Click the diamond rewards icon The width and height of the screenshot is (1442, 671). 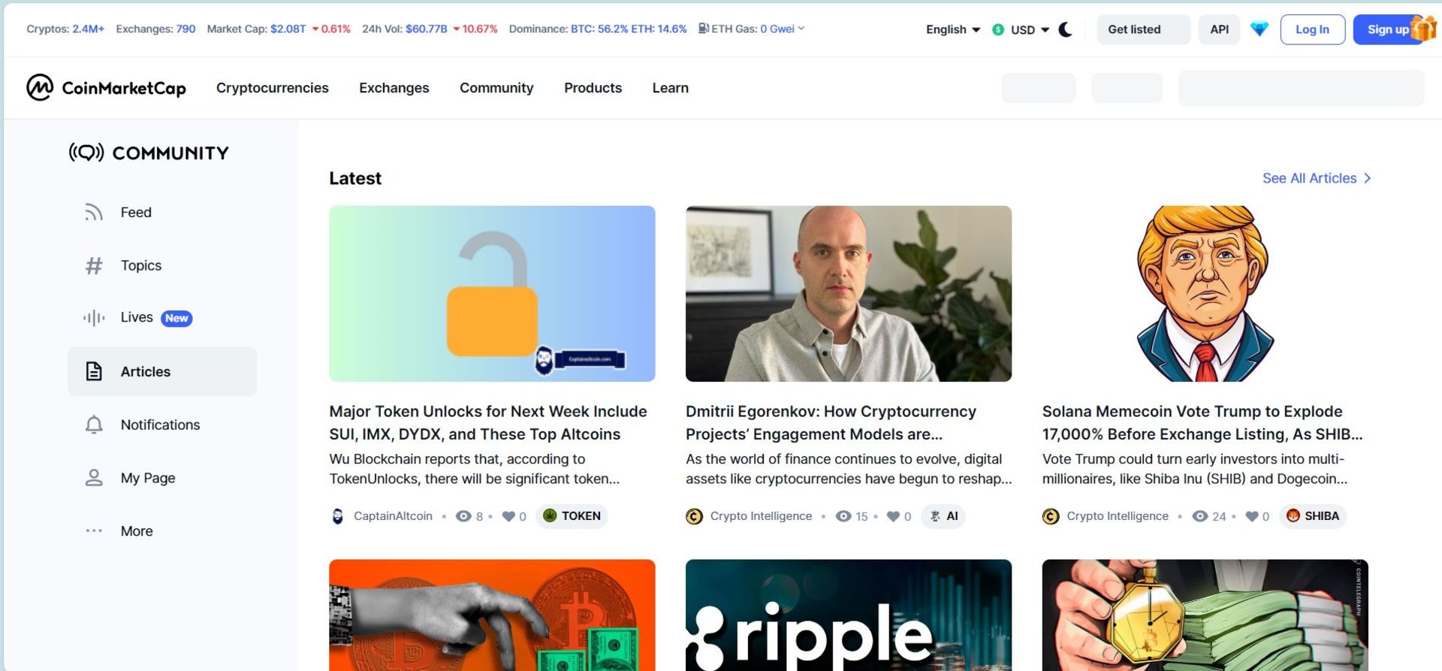coord(1259,29)
